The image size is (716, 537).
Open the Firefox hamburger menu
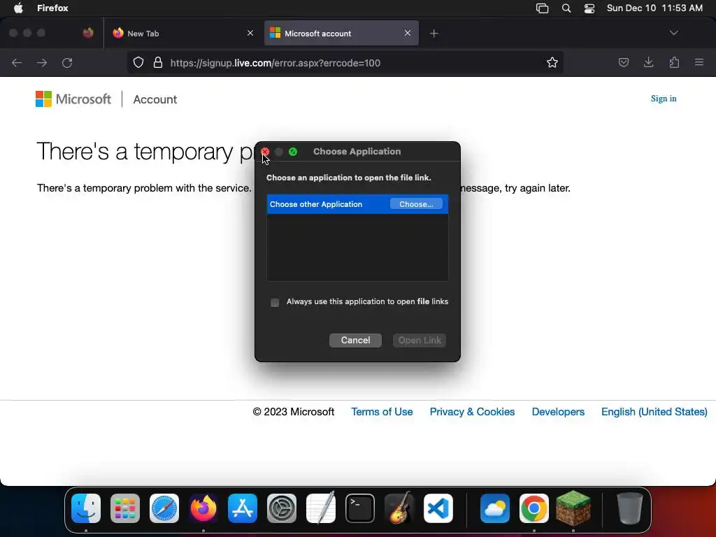(x=699, y=62)
